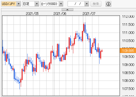Screen dimensions: 136x97
Task: Click the USD/JPY currency pair field
Action: point(9,4)
